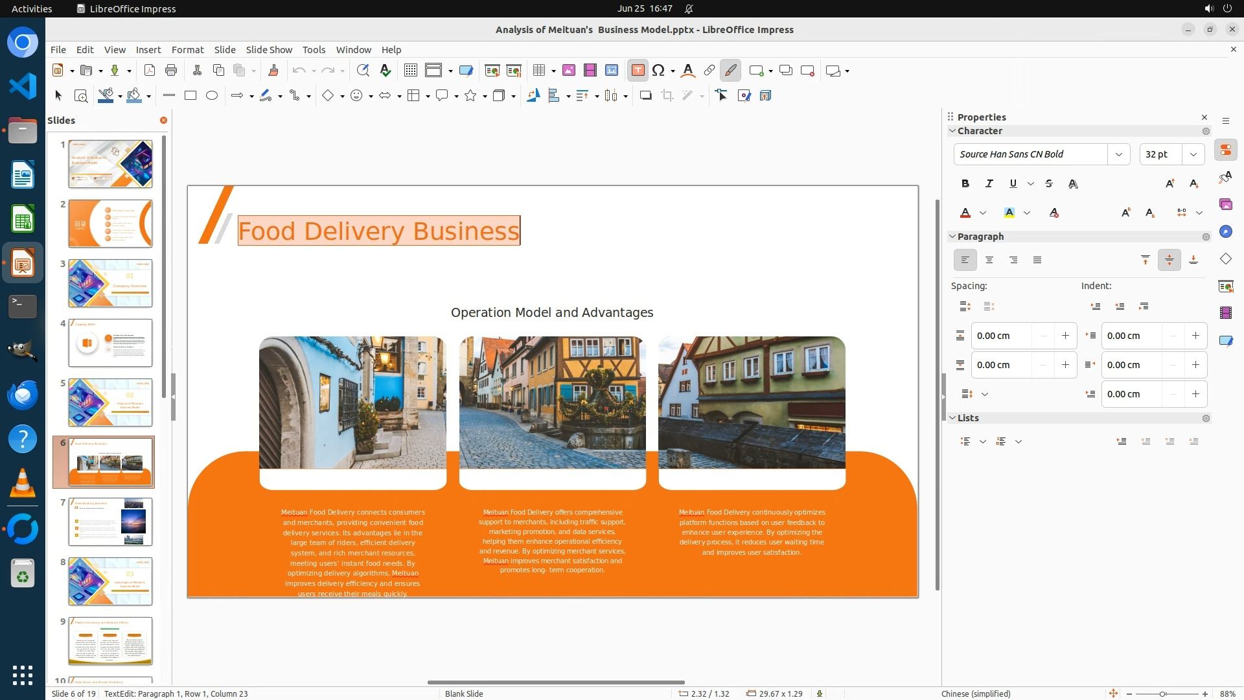Insert a text box from the toolbar
1244x700 pixels.
pos(638,71)
